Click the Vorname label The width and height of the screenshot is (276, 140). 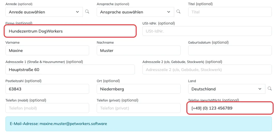tap(12, 43)
